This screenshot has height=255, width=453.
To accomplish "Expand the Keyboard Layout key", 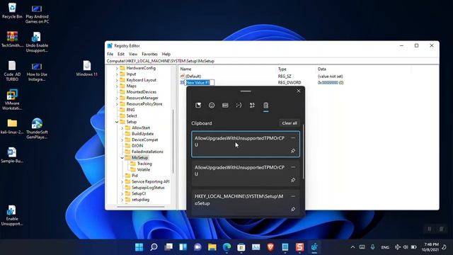I will click(x=117, y=80).
